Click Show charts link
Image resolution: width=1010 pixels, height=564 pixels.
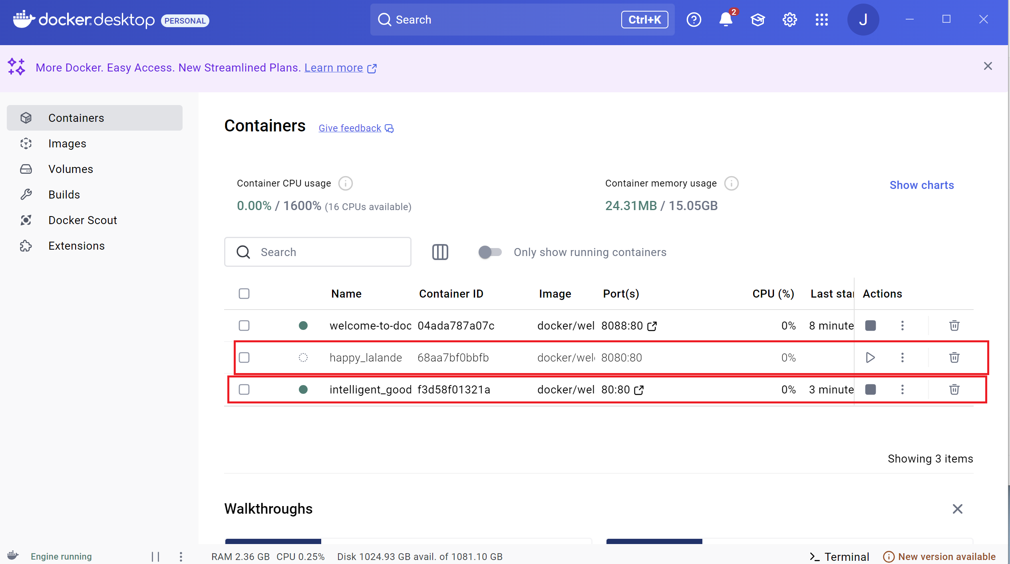point(921,185)
